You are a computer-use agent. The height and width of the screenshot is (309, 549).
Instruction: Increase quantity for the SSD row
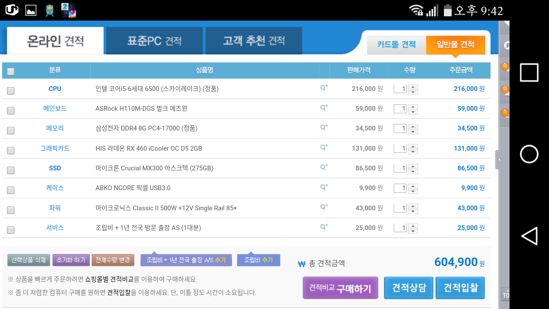pyautogui.click(x=413, y=166)
